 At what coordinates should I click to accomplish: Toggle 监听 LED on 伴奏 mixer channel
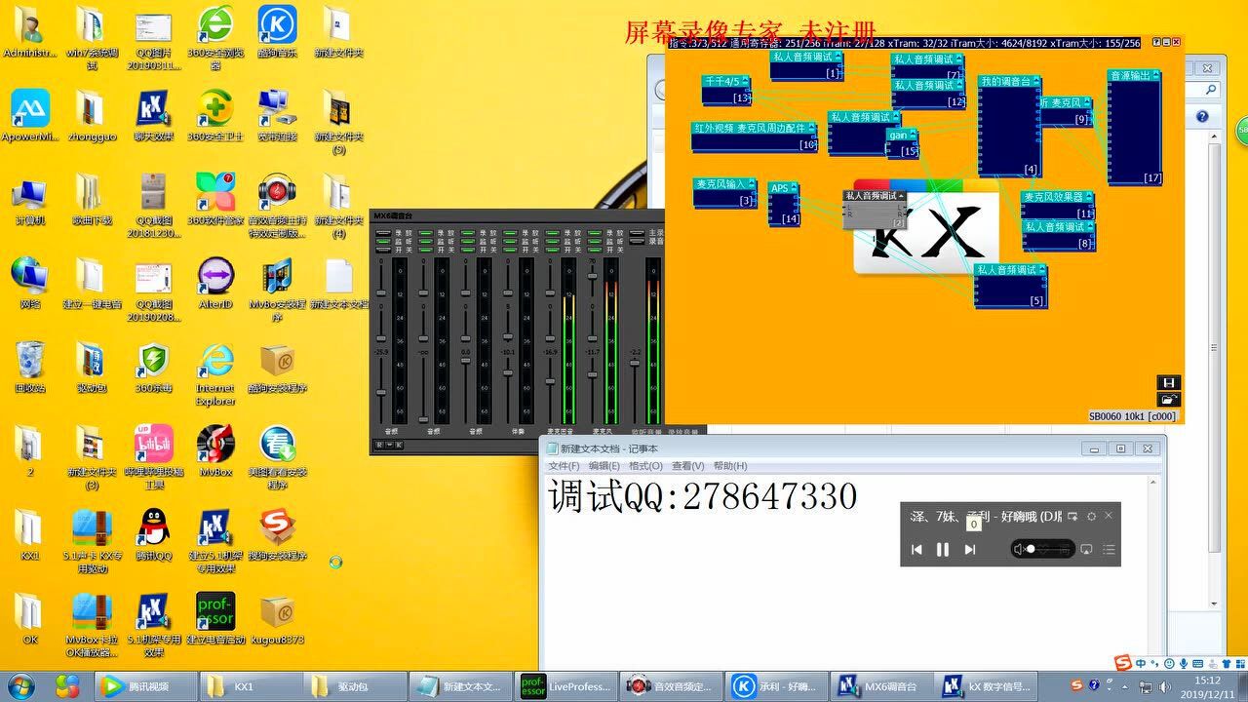click(510, 241)
